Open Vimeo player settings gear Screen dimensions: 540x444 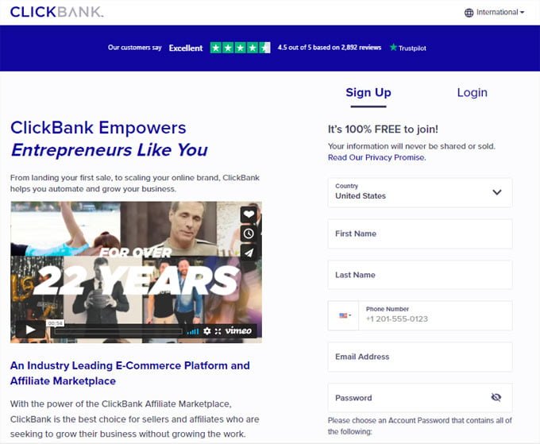coord(207,331)
